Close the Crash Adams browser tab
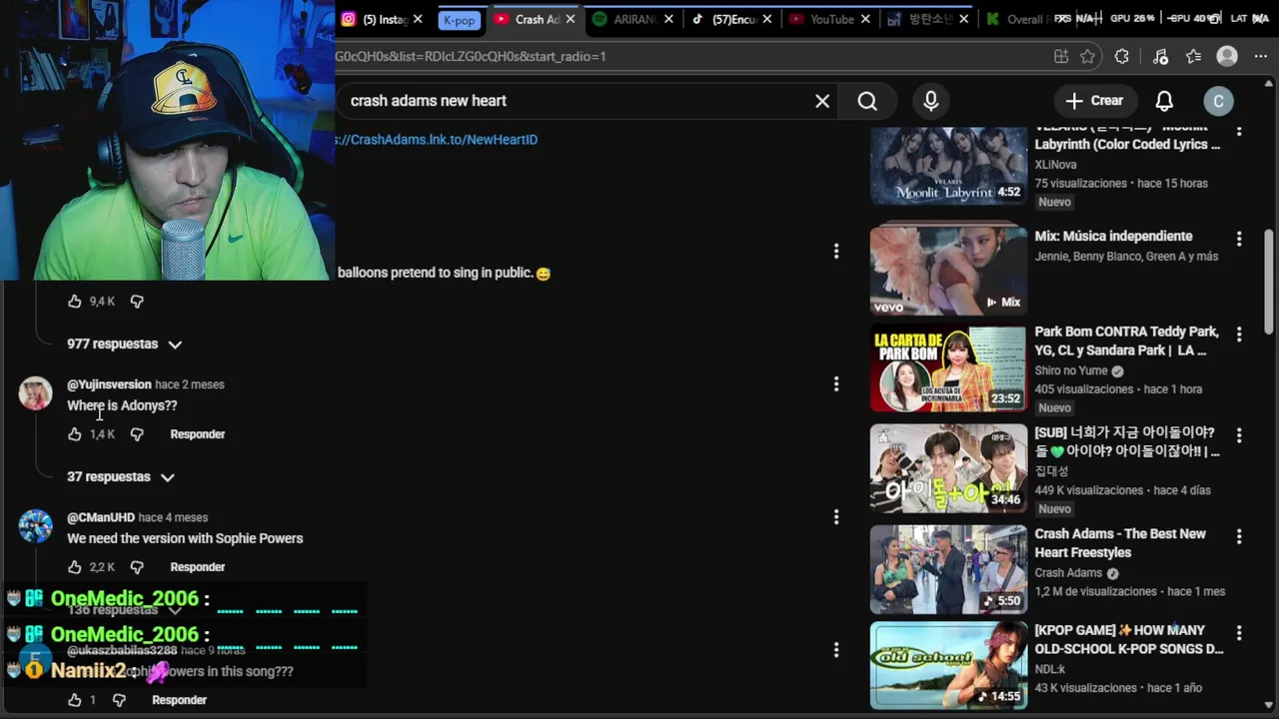The height and width of the screenshot is (719, 1279). (x=573, y=19)
